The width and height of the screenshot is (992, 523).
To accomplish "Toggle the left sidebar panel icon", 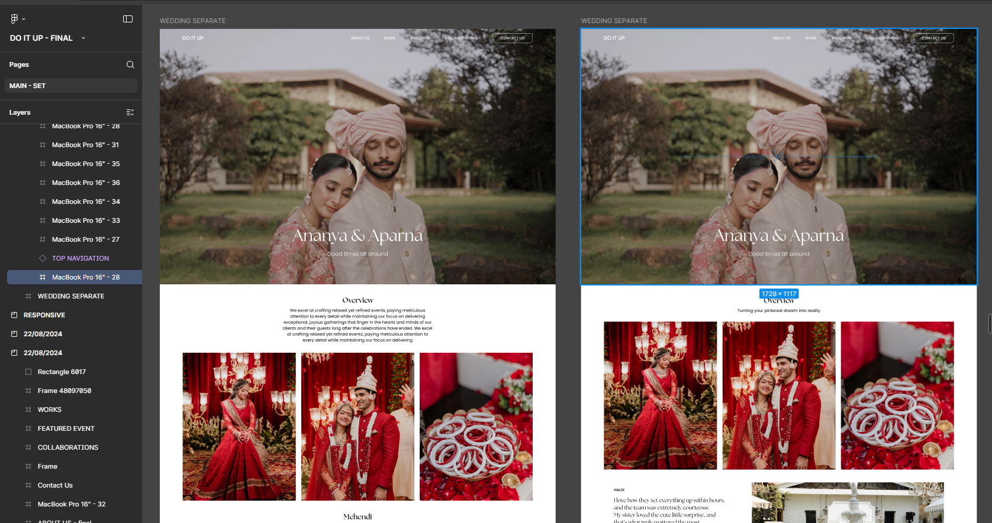I will point(128,19).
